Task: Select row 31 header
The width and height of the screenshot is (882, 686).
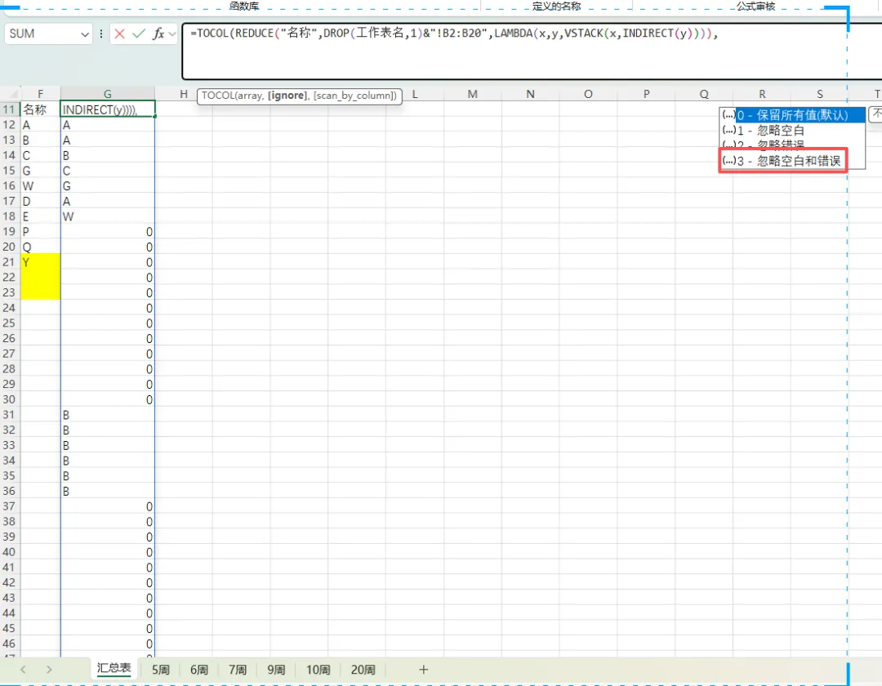Action: (10, 414)
